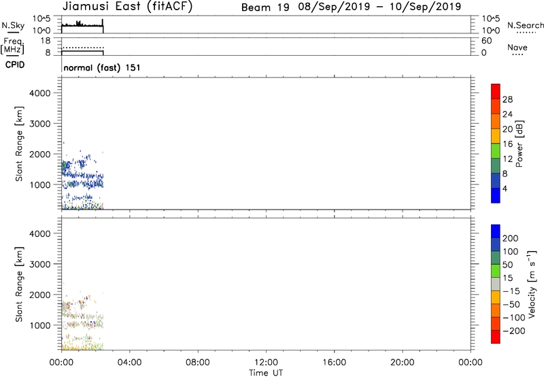The width and height of the screenshot is (544, 377).
Task: Click the 'Beam 19' label
Action: [x=265, y=7]
